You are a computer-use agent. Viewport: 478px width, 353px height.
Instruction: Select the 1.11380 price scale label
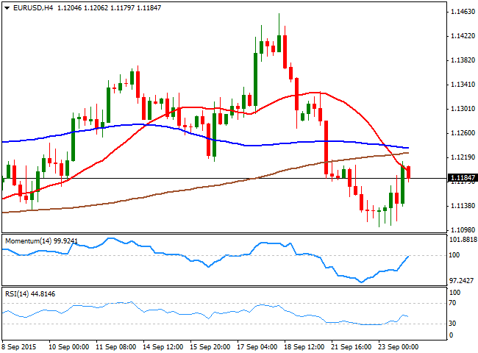pyautogui.click(x=463, y=206)
